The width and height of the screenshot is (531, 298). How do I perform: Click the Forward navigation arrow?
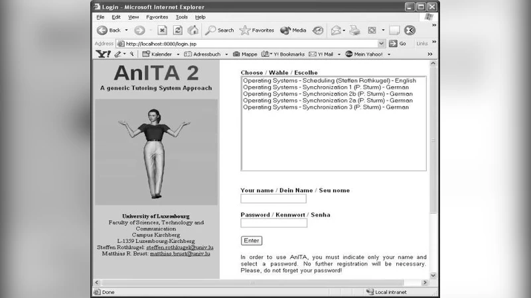[139, 30]
